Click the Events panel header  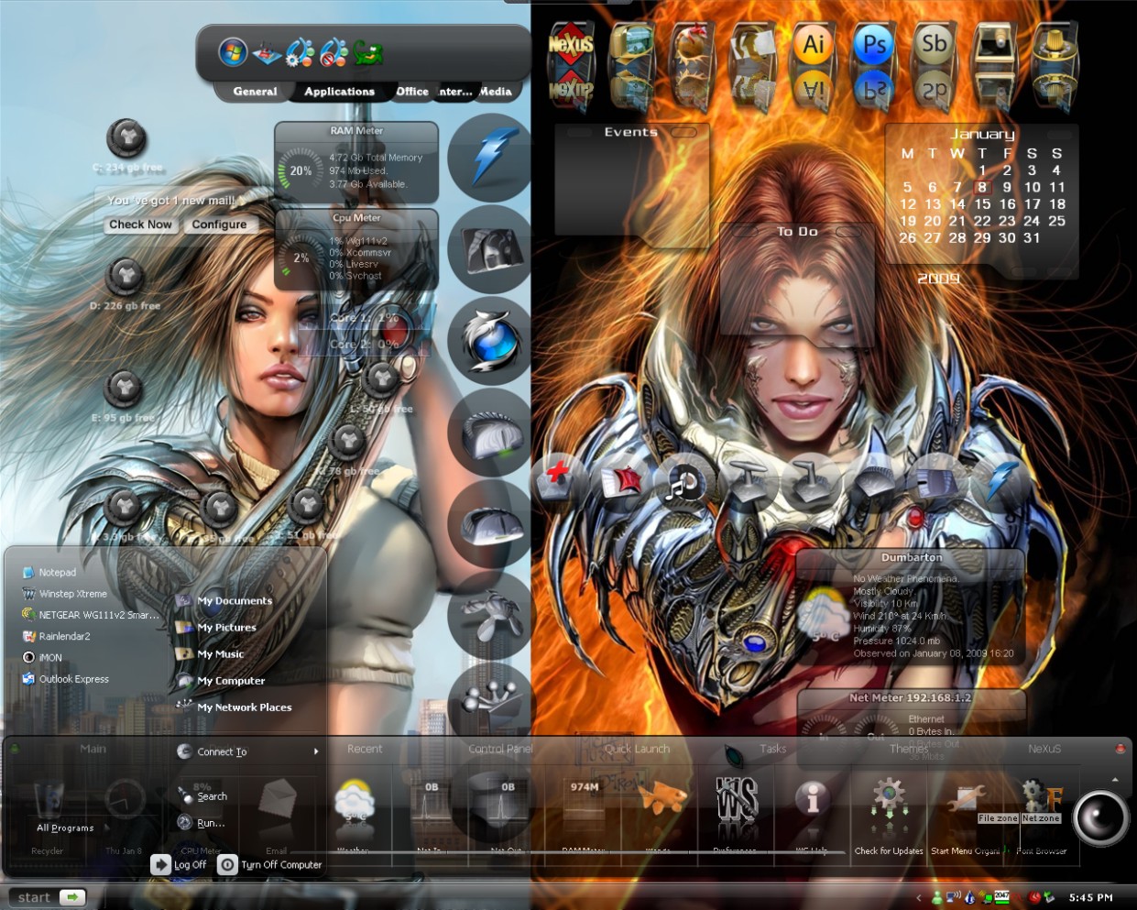point(631,132)
